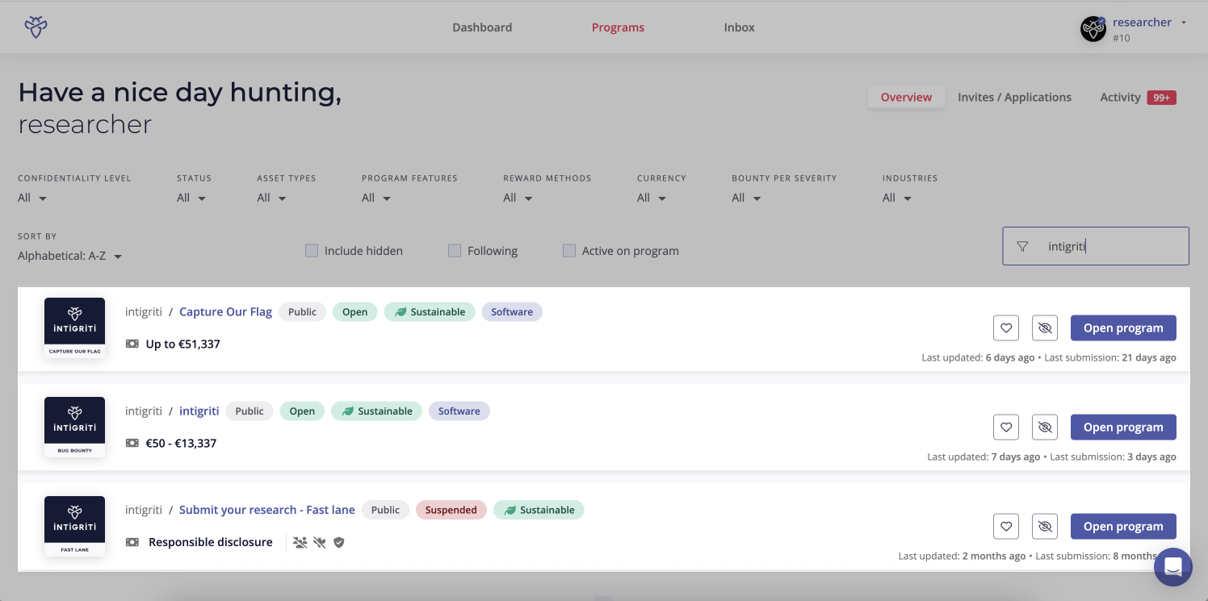
Task: Click the researcher username text
Action: tap(1142, 23)
